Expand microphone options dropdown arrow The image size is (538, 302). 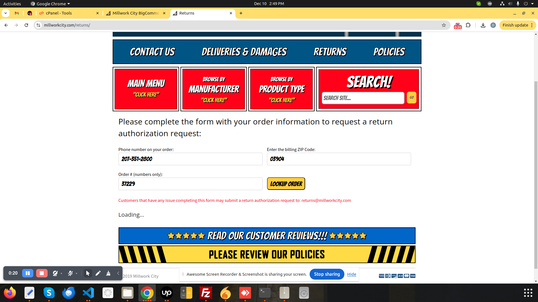coord(76,273)
